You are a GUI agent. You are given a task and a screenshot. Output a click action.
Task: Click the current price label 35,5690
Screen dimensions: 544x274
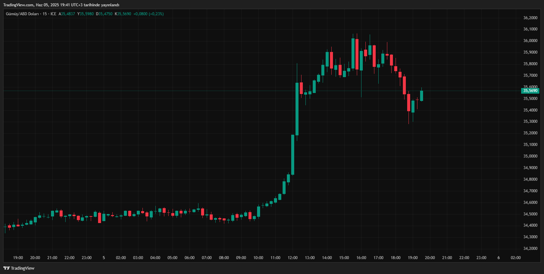coord(530,91)
